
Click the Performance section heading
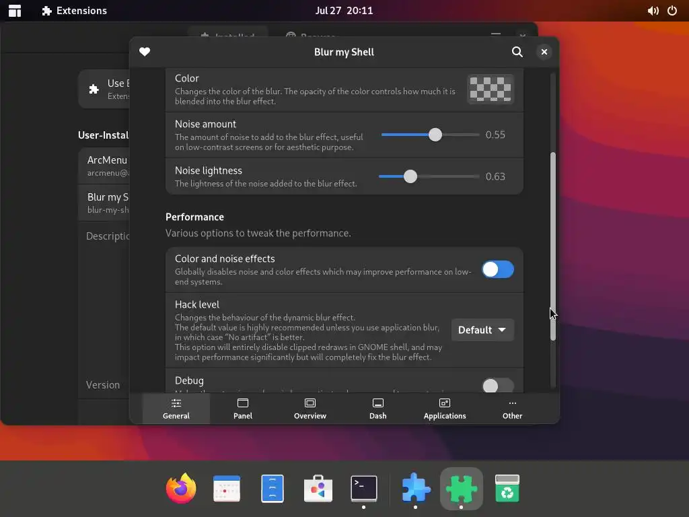click(194, 217)
